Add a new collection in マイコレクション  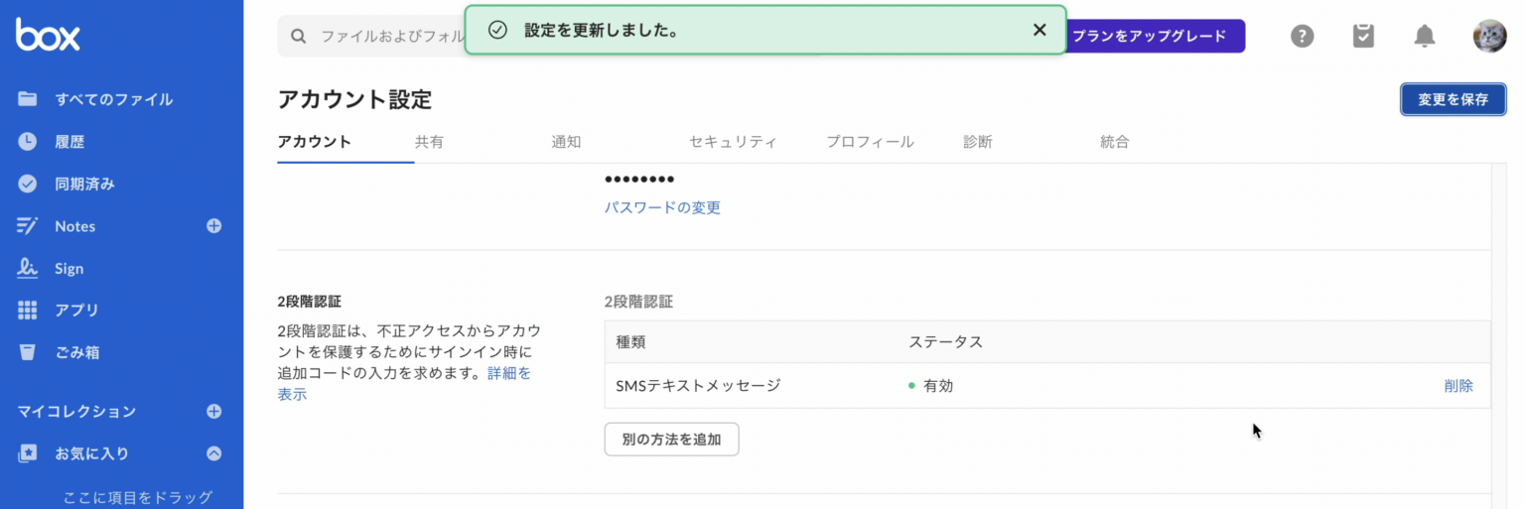213,411
